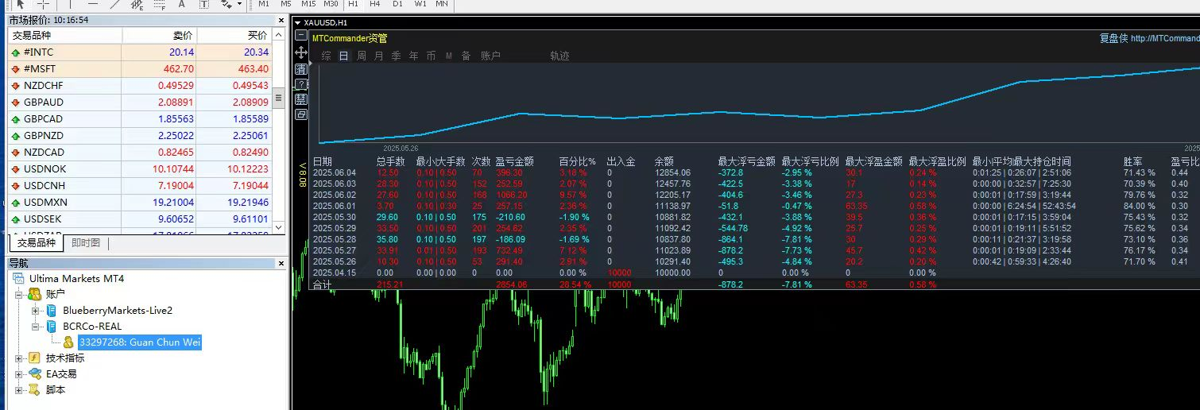Open the 月 monthly tab
Image resolution: width=1200 pixels, height=410 pixels.
[x=379, y=56]
